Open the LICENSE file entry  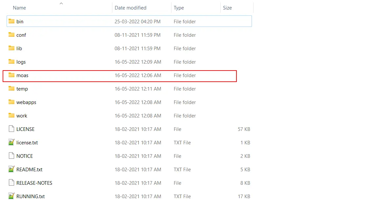click(x=25, y=129)
